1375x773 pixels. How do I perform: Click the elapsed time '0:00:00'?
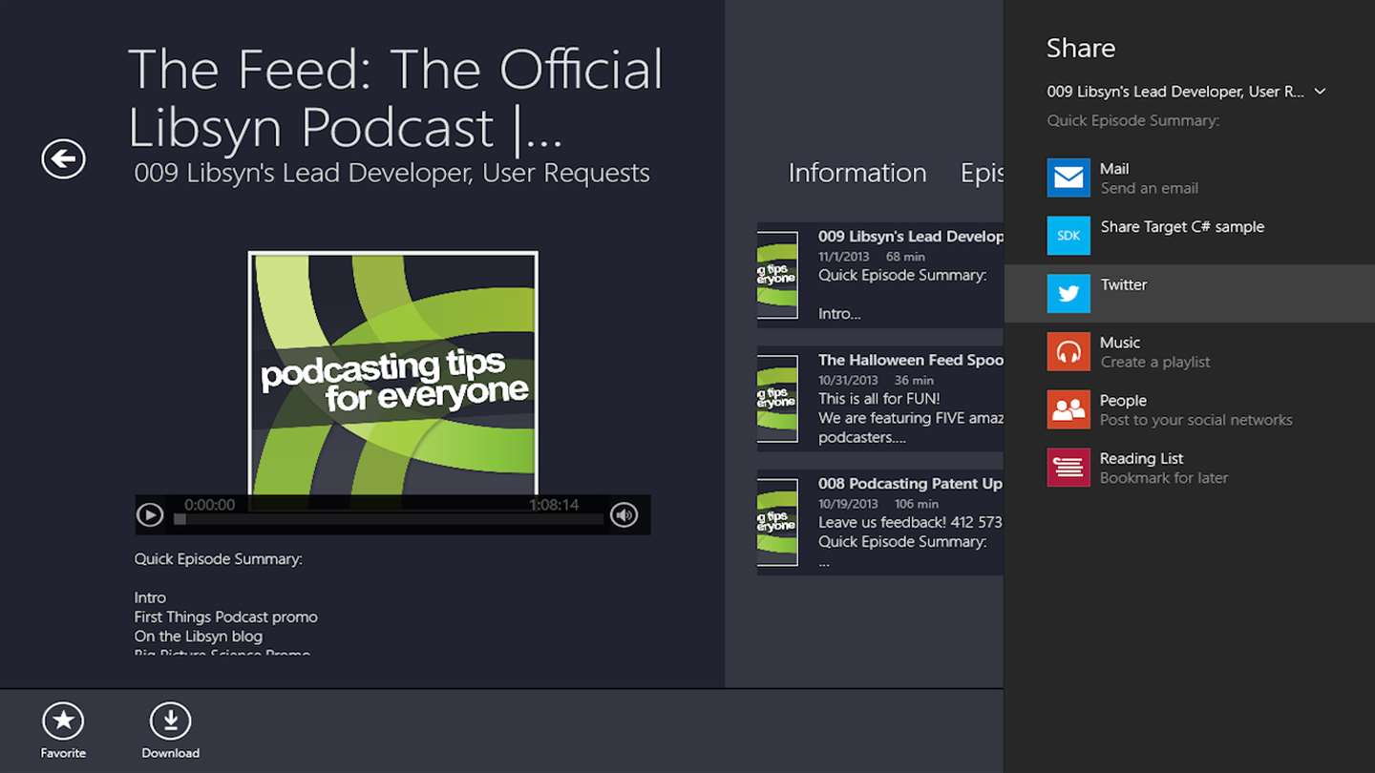click(x=209, y=505)
